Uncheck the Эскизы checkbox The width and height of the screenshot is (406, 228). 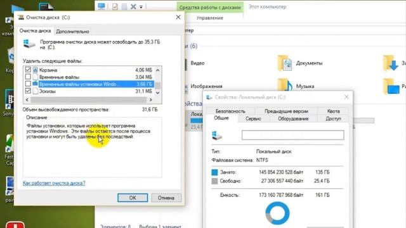pos(28,91)
